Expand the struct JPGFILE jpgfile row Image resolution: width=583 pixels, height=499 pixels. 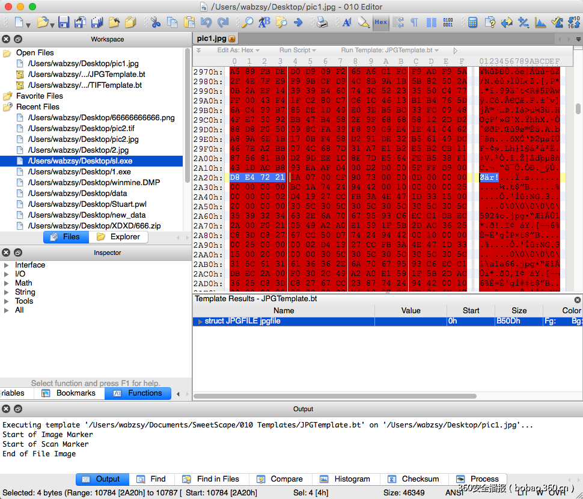point(200,322)
